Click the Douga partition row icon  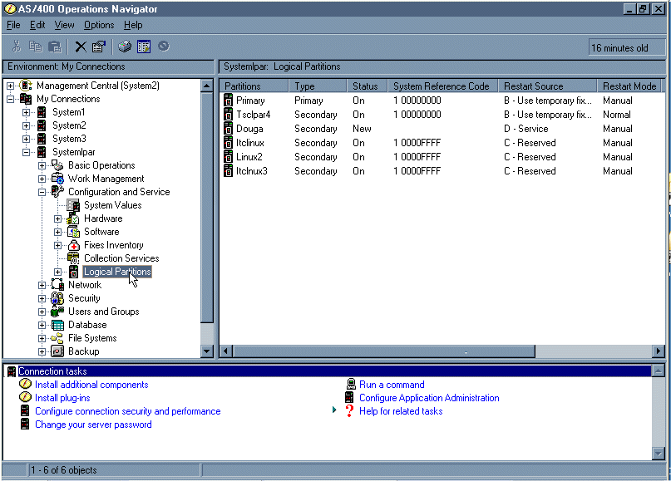228,129
